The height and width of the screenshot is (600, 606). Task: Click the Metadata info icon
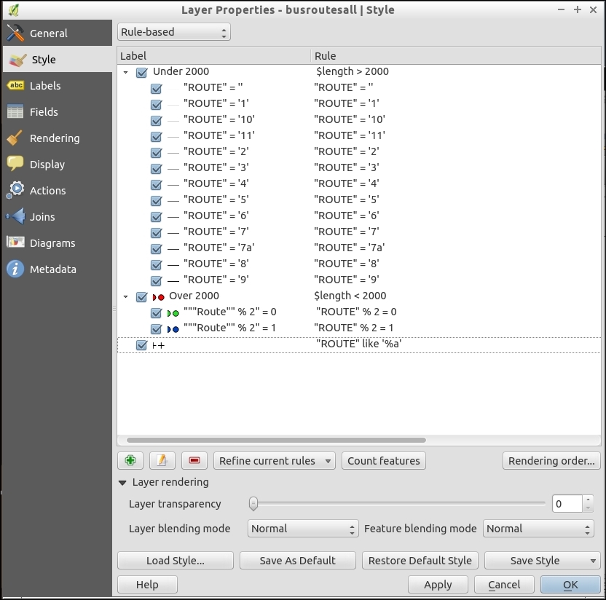point(15,269)
